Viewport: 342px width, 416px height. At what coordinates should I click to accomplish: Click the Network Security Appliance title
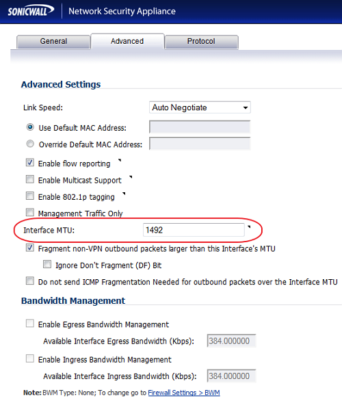[x=122, y=12]
